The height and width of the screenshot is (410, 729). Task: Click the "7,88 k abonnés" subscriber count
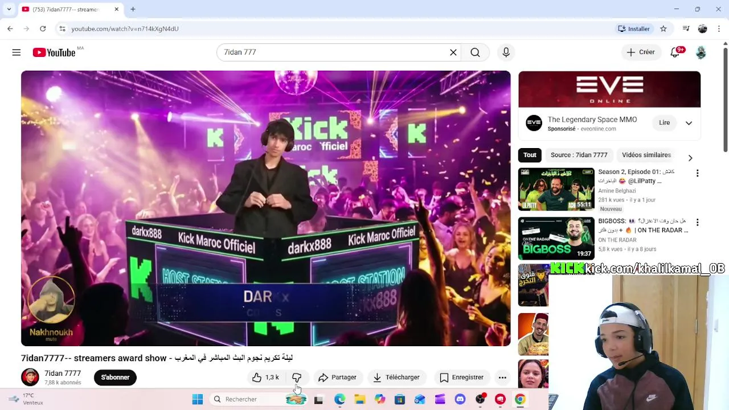[63, 383]
